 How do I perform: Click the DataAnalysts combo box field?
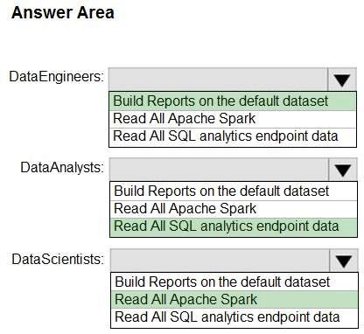(x=219, y=170)
